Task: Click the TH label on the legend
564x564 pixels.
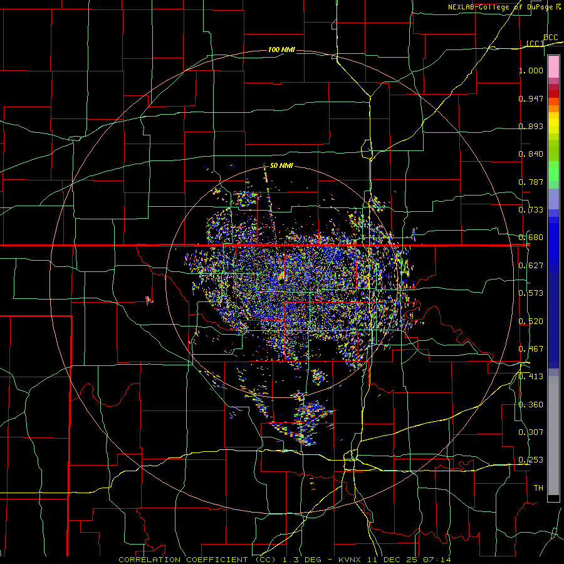Action: tap(538, 488)
